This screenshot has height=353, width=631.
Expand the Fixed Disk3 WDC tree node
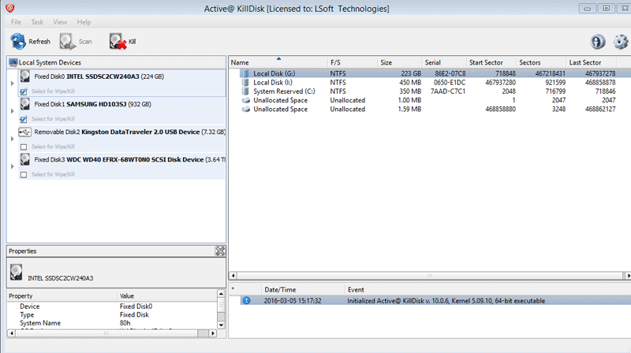tap(12, 167)
